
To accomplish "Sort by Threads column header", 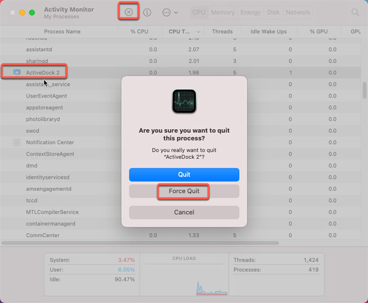I will [x=222, y=31].
